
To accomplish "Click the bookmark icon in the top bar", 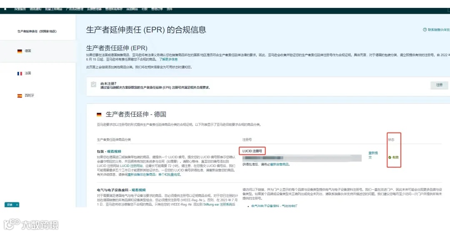I will 5,9.
